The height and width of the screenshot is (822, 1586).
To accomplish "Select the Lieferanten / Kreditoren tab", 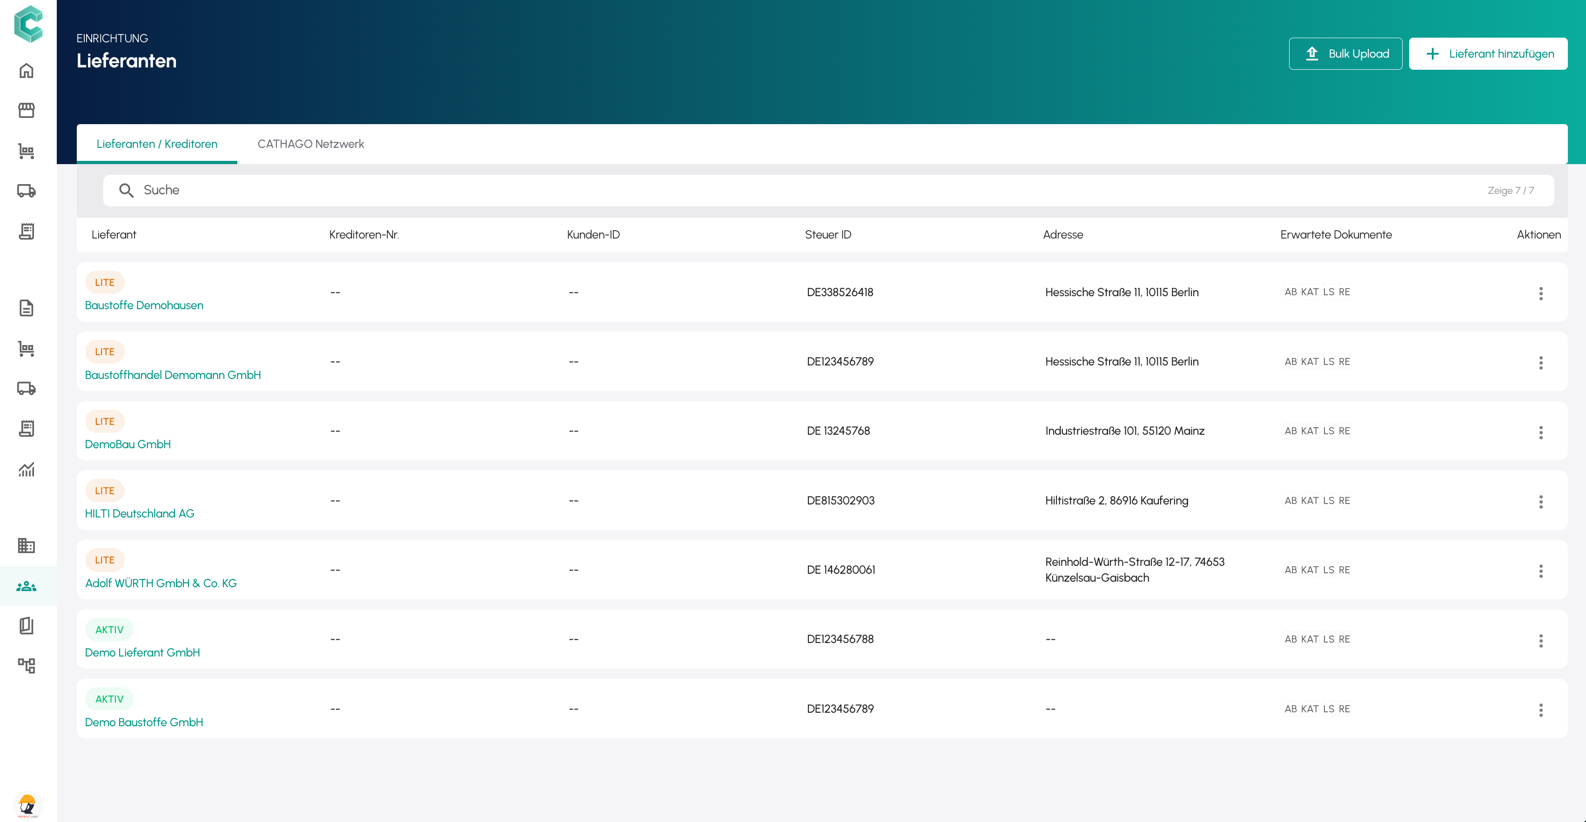I will click(157, 144).
